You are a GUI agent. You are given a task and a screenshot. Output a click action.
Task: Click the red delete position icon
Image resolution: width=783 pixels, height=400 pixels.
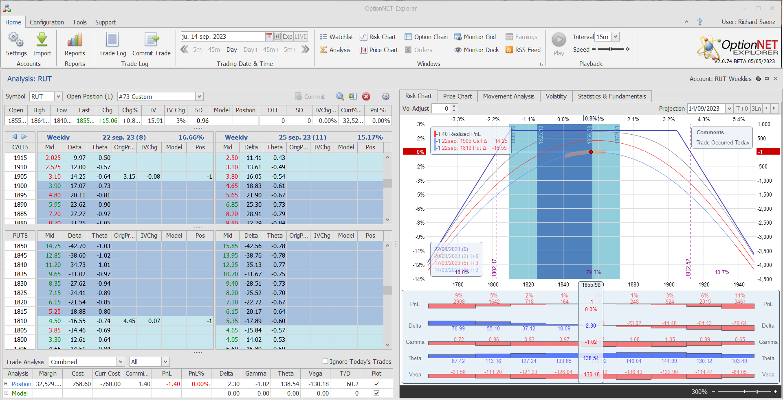[366, 96]
